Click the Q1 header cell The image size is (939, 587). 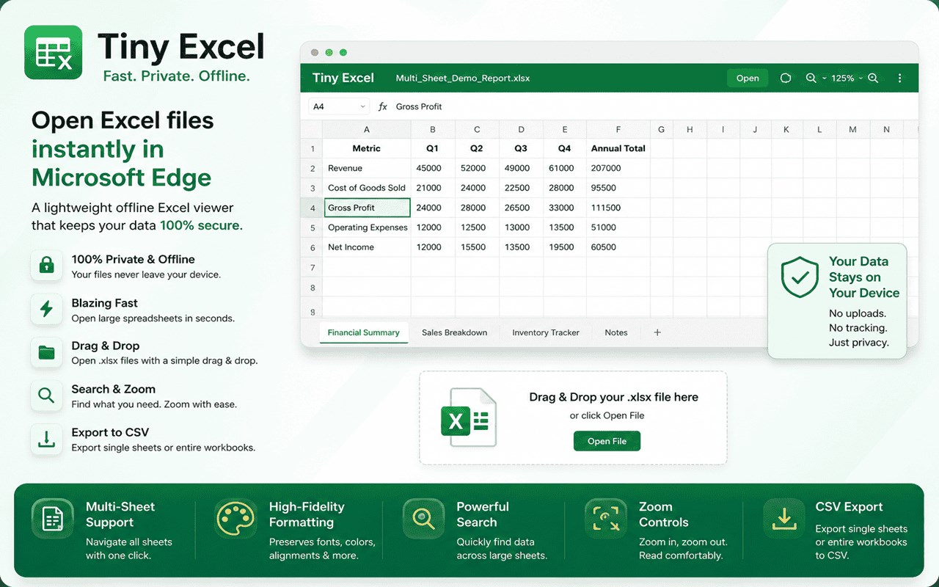(433, 148)
